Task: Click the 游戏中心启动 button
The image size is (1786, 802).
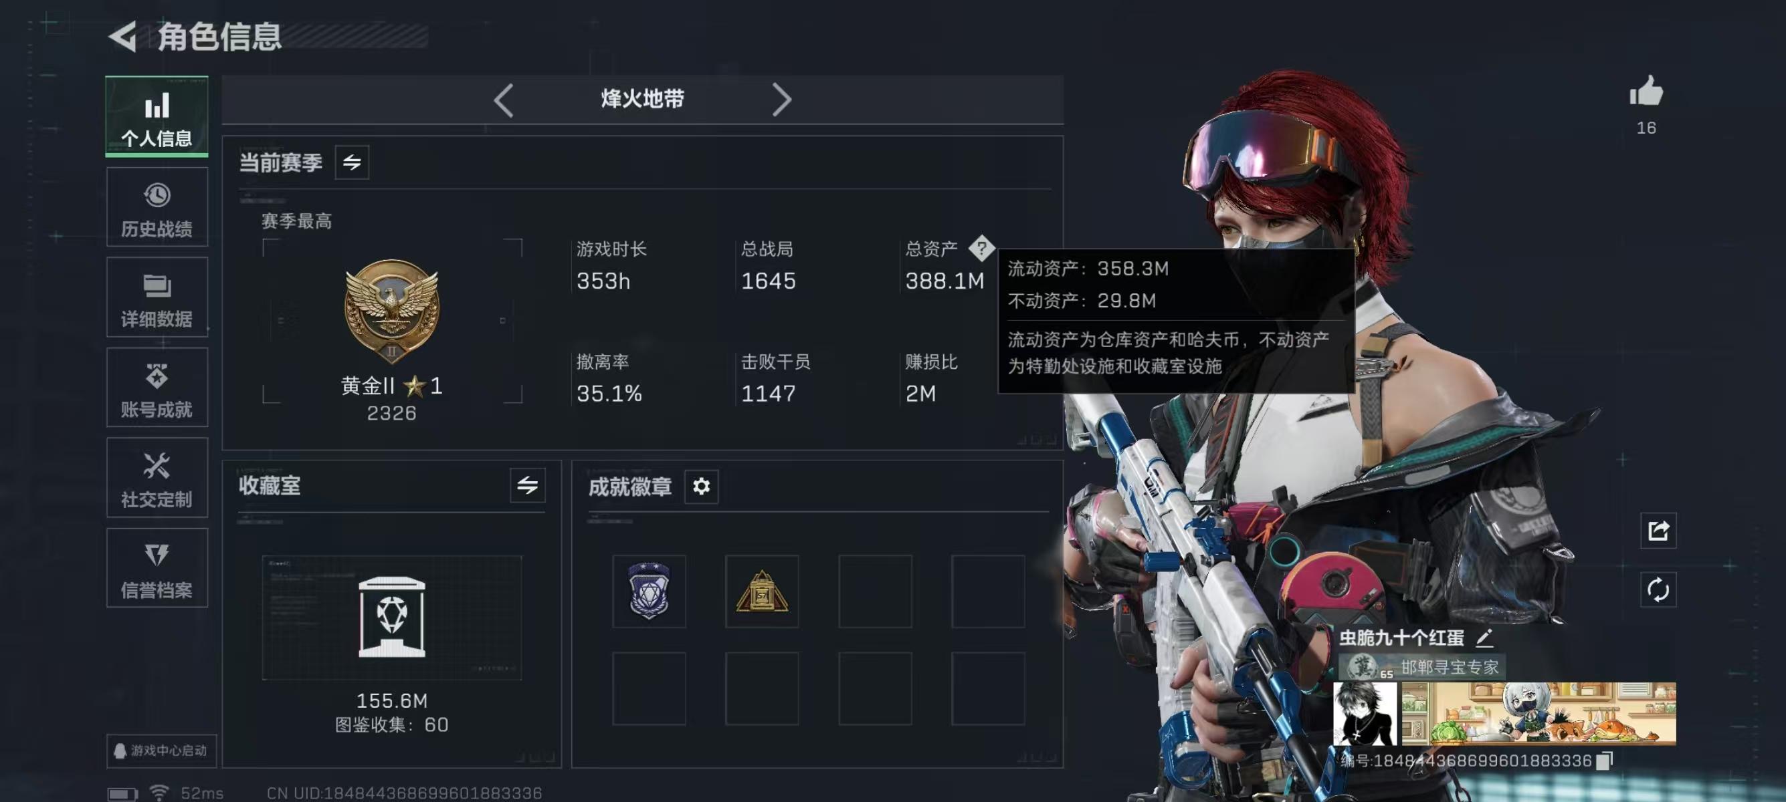Action: point(161,751)
